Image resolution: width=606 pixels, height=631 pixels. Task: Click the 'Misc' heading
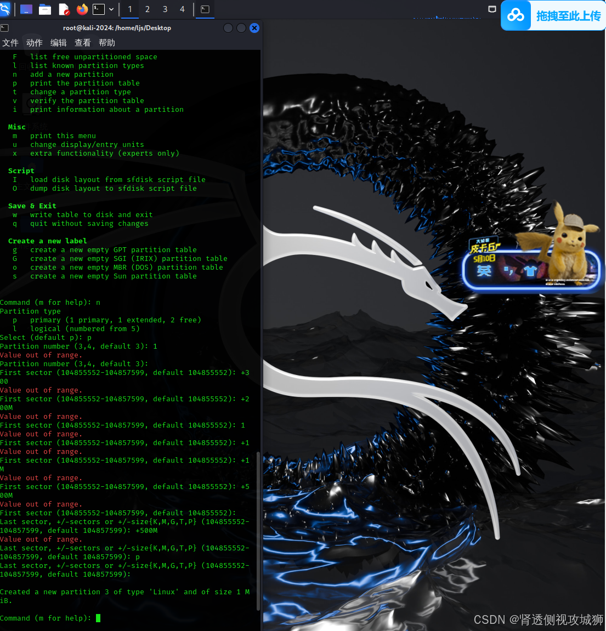pyautogui.click(x=17, y=127)
